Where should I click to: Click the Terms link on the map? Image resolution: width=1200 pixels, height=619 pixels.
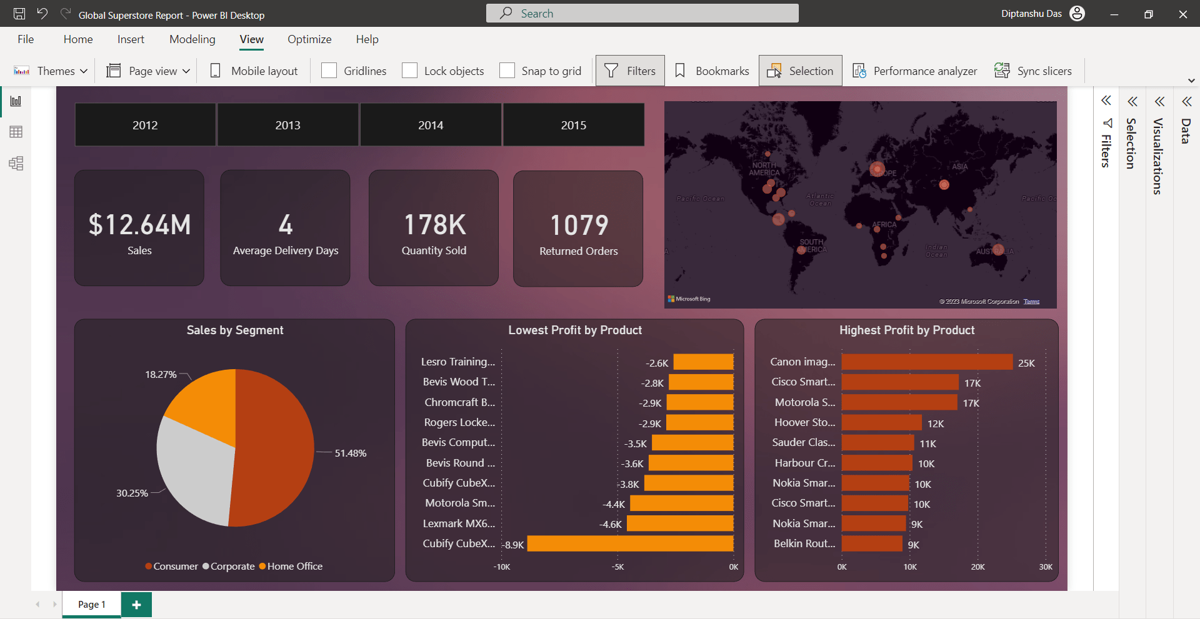point(1031,302)
